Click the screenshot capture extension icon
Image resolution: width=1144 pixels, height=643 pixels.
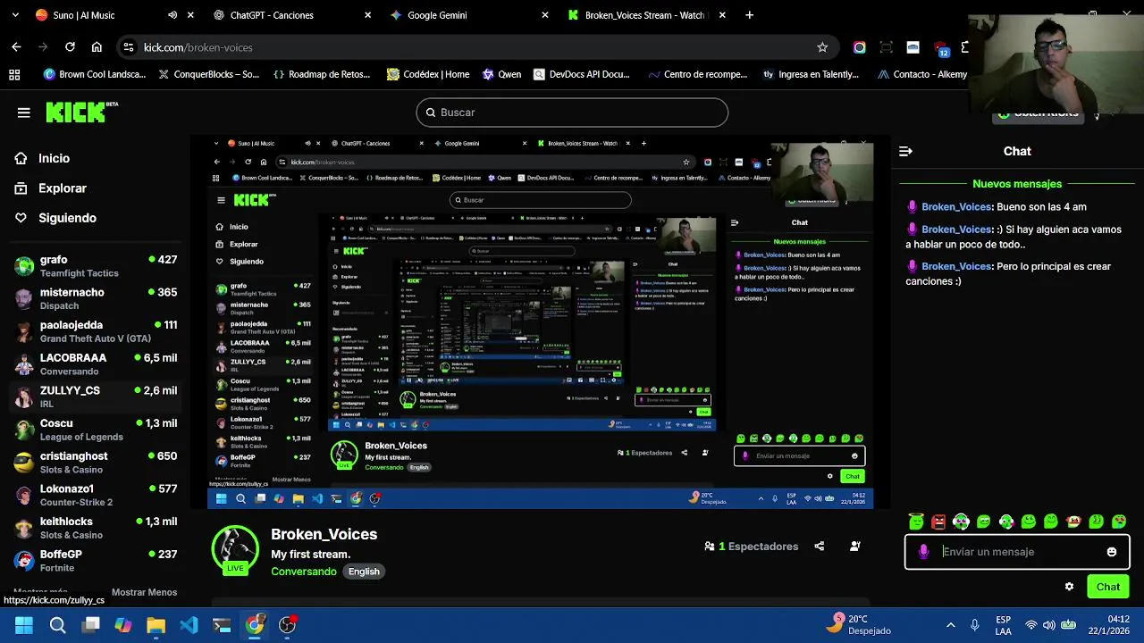pyautogui.click(x=887, y=47)
